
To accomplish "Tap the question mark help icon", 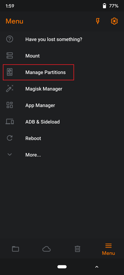I will [x=10, y=39].
